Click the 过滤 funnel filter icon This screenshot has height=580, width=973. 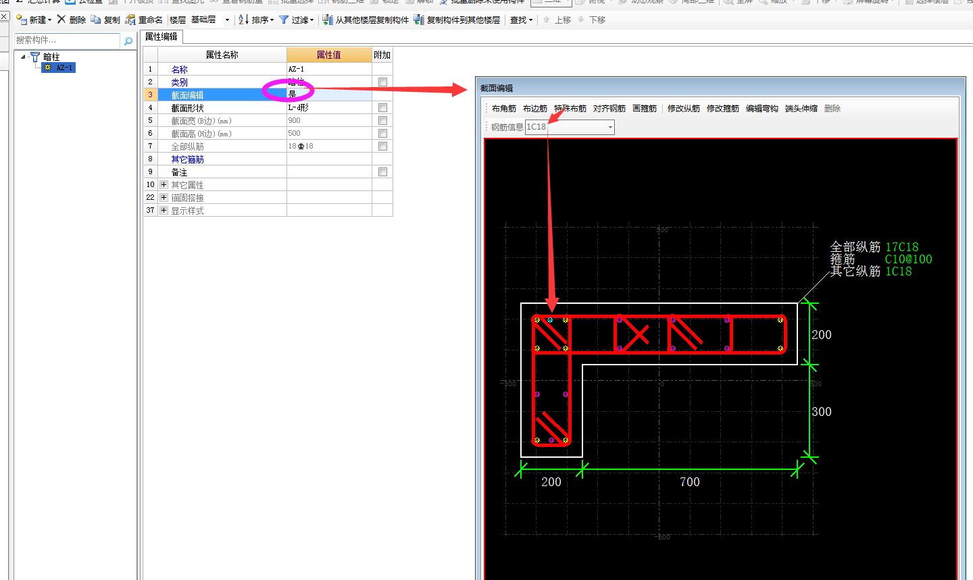[x=284, y=20]
